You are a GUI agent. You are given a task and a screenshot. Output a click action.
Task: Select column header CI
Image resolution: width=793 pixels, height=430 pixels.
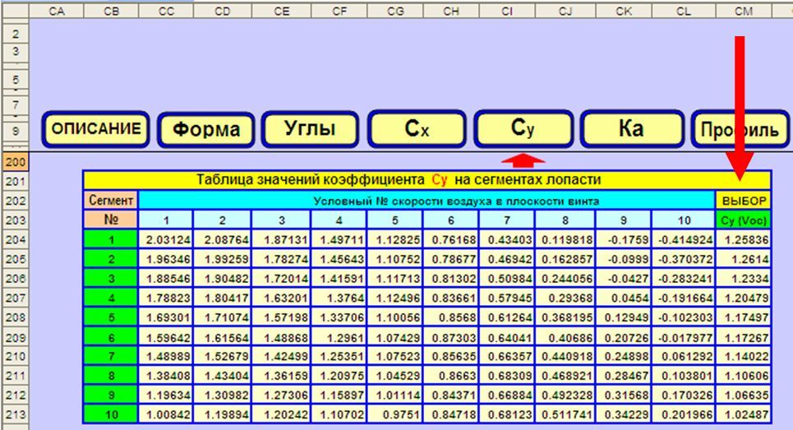point(507,12)
